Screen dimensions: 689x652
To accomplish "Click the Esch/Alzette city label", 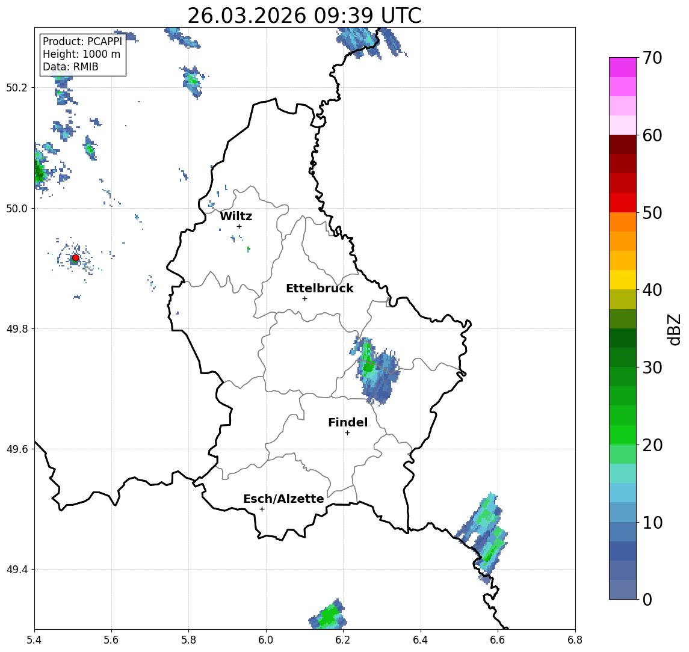I will 283,499.
